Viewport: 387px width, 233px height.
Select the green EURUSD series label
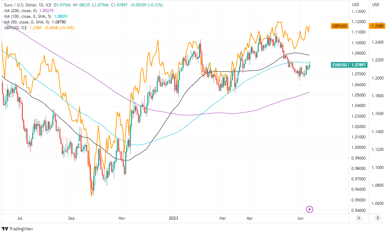click(339, 65)
